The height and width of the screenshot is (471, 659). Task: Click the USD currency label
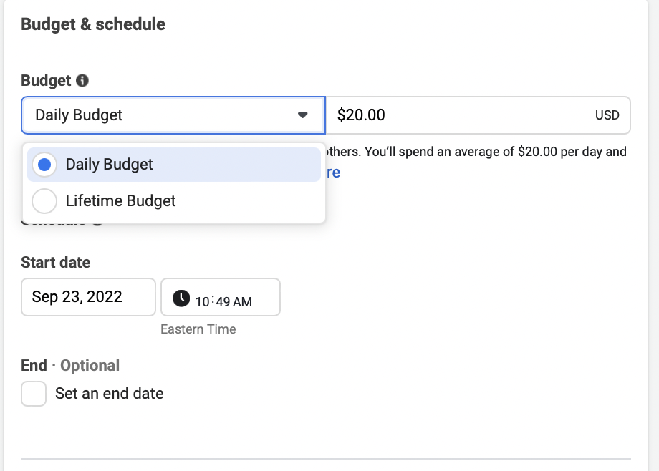[607, 115]
